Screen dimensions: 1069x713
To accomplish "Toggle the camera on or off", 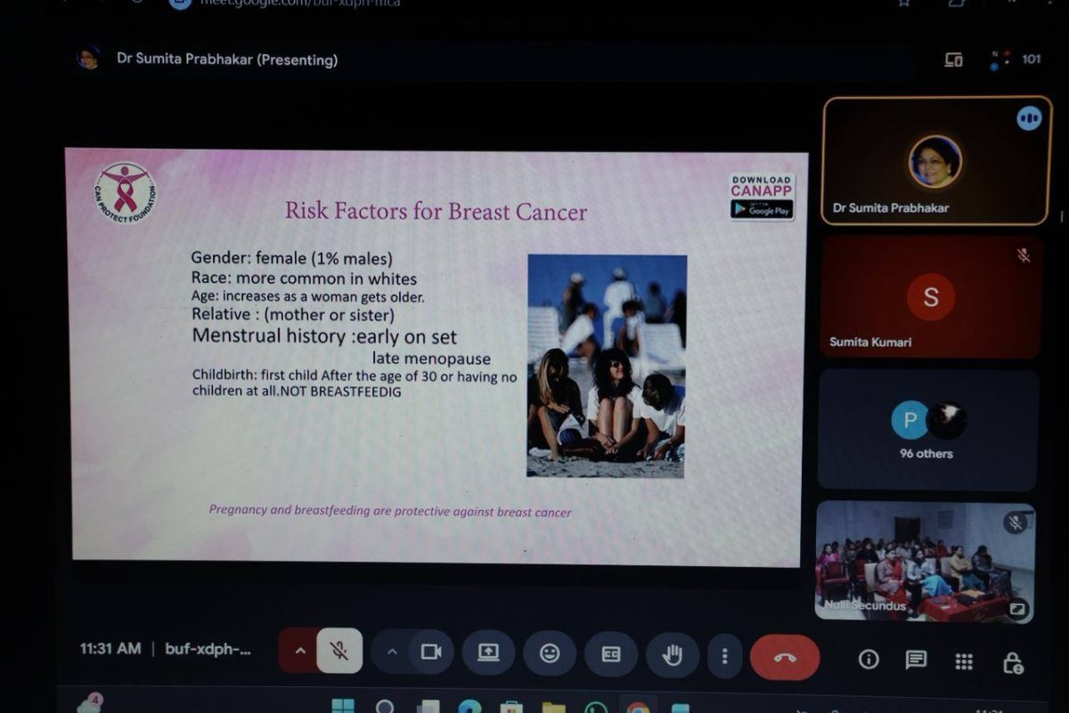I will [x=431, y=652].
